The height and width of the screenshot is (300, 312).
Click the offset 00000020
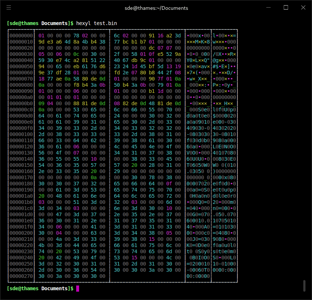(x=21, y=48)
